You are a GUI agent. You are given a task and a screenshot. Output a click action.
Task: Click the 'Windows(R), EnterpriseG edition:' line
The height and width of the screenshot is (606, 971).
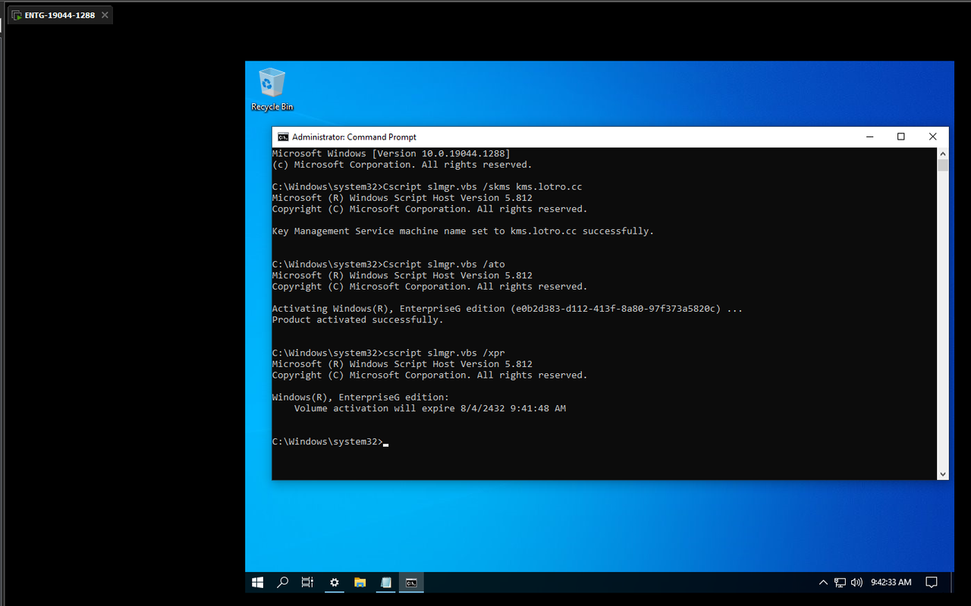pos(360,397)
